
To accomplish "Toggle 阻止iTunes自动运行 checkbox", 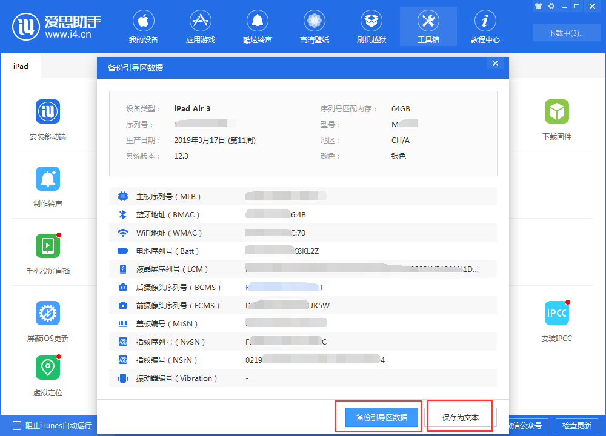I will coord(17,426).
